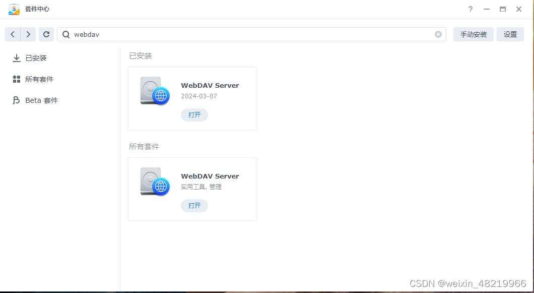534x293 pixels.
Task: Clear the webdav search text
Action: coord(438,34)
